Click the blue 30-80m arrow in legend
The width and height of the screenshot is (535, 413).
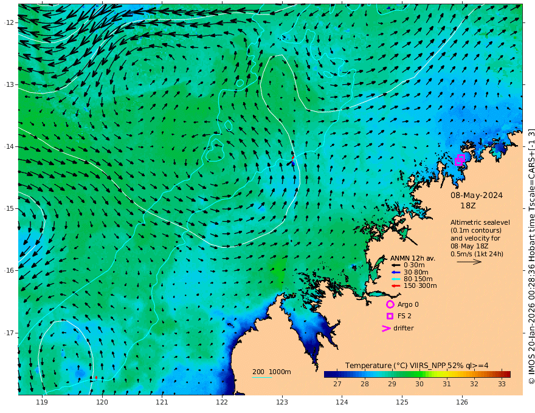coord(396,272)
